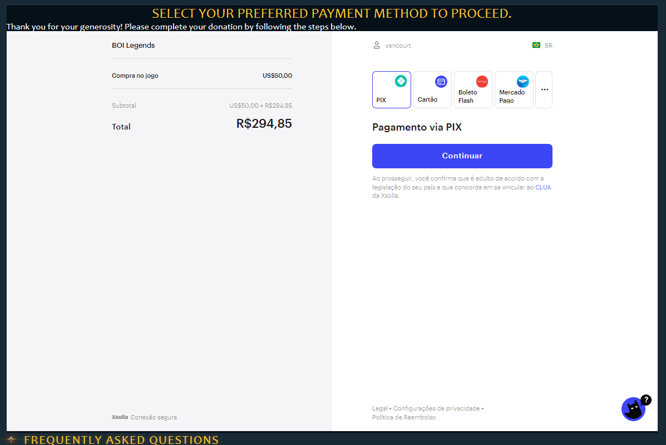Select the PIX payment icon

pos(401,81)
